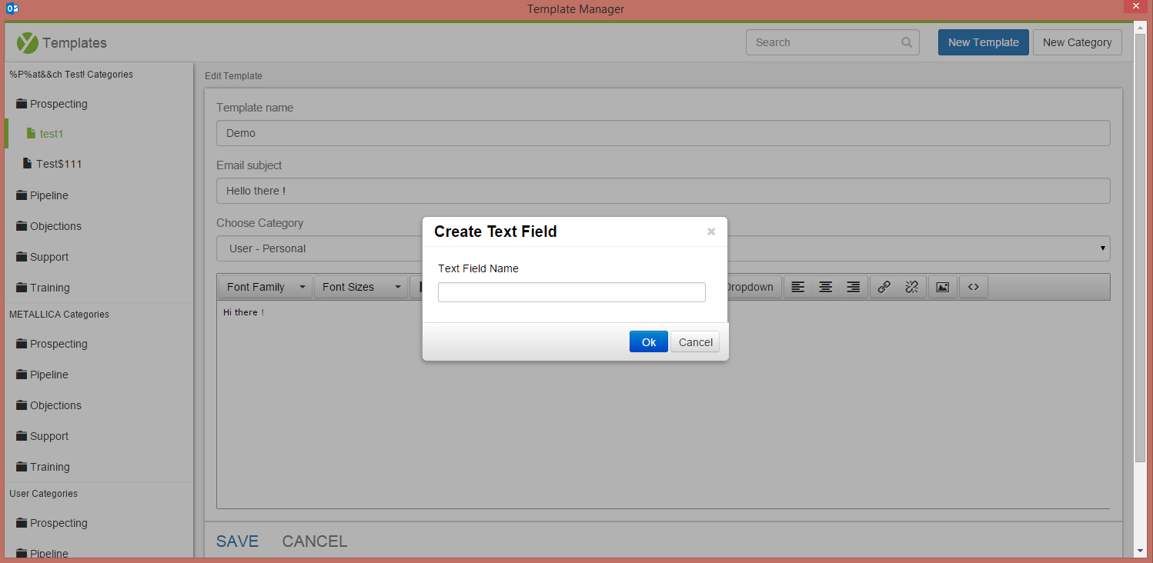
Task: Click the User Categories heading
Action: [x=43, y=494]
